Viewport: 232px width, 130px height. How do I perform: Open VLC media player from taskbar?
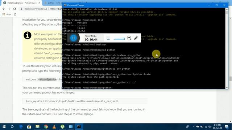(54, 127)
